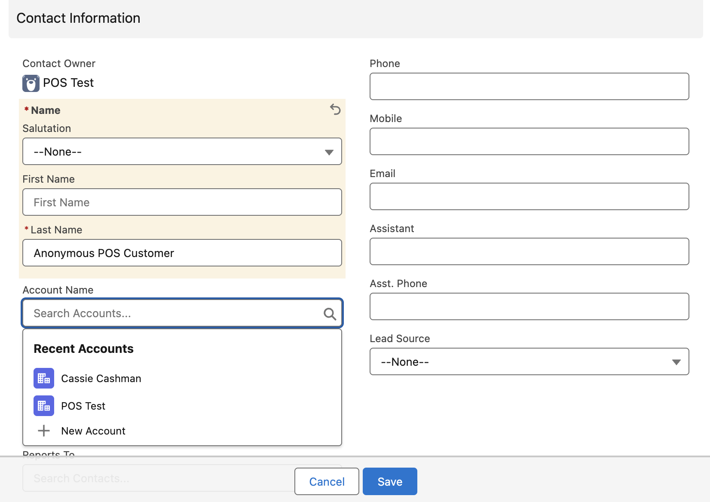Select the New Account option
Viewport: 710px width, 502px height.
pos(93,431)
